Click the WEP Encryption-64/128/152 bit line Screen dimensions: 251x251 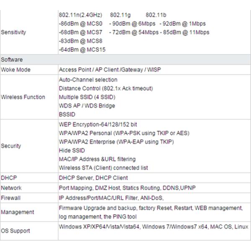click(x=98, y=124)
